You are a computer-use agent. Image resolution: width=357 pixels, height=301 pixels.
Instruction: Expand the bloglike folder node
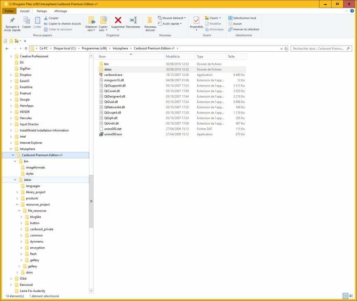tap(21, 217)
